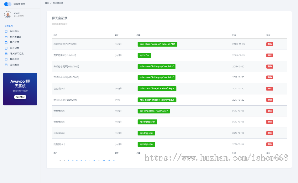The image size is (298, 183).
Task: Delete the PbjaMUdm user's image row
Action: click(270, 100)
